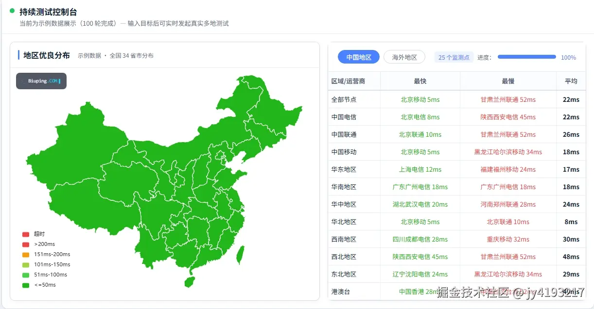Select the 华北地区 row label

[344, 222]
